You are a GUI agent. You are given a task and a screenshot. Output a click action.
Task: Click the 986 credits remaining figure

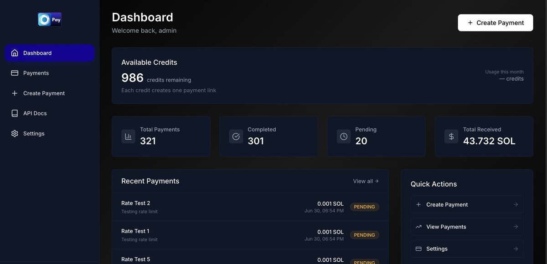[x=132, y=78]
